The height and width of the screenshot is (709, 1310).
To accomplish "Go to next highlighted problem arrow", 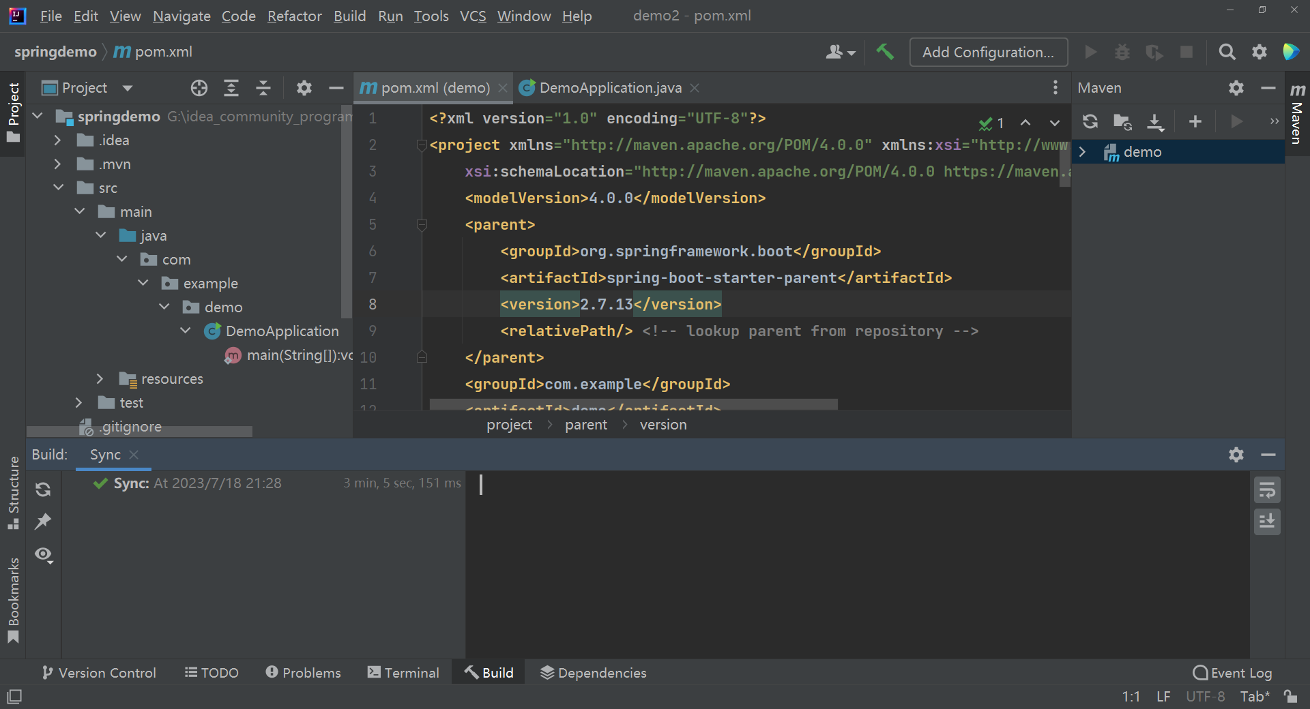I will [x=1055, y=123].
